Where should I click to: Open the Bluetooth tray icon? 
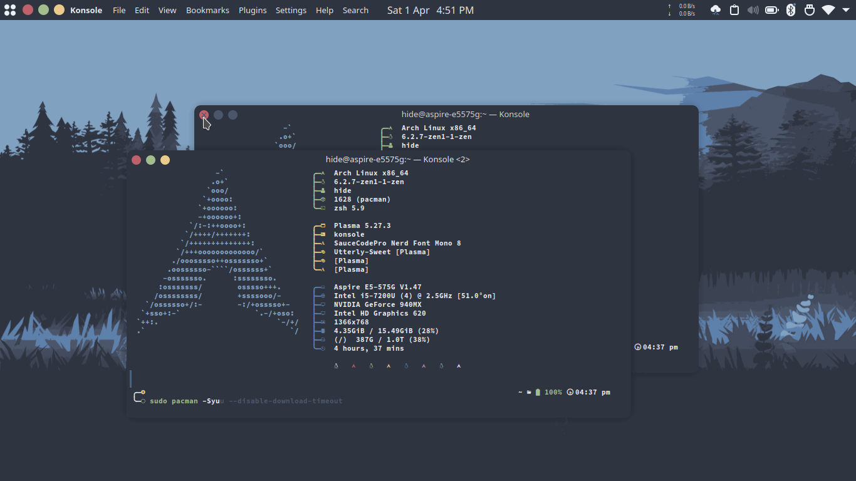pos(791,10)
